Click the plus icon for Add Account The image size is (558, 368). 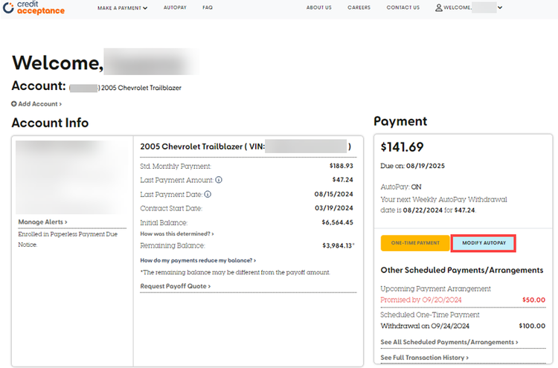click(14, 104)
